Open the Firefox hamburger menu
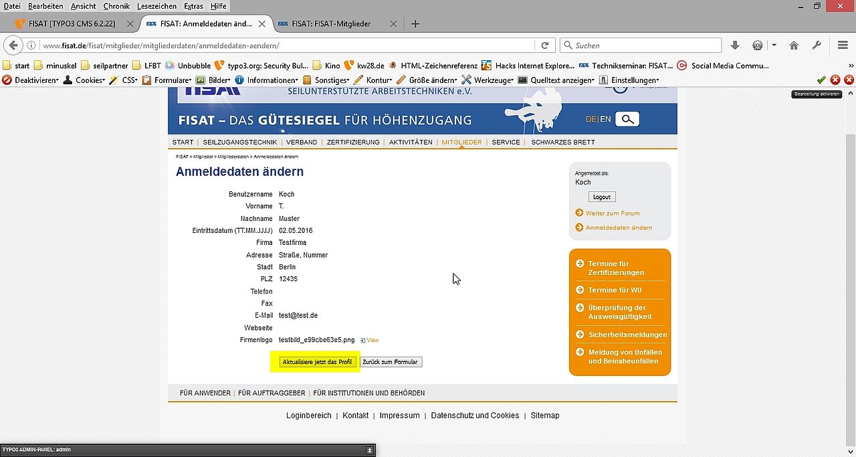 (x=843, y=45)
